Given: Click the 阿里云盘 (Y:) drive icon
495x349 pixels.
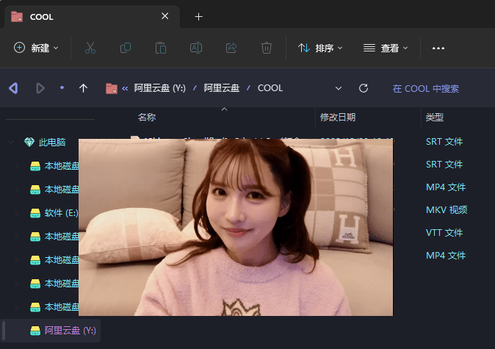Looking at the screenshot, I should coord(35,331).
